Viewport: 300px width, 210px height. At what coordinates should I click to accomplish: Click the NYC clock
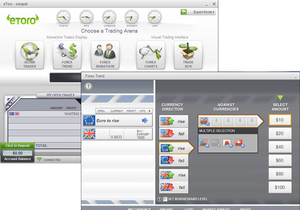point(86,17)
